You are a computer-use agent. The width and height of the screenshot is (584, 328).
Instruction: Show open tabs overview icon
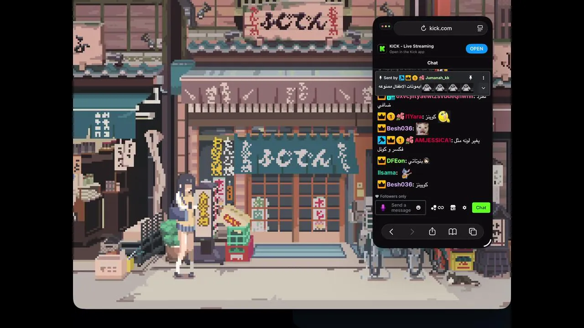(x=473, y=232)
